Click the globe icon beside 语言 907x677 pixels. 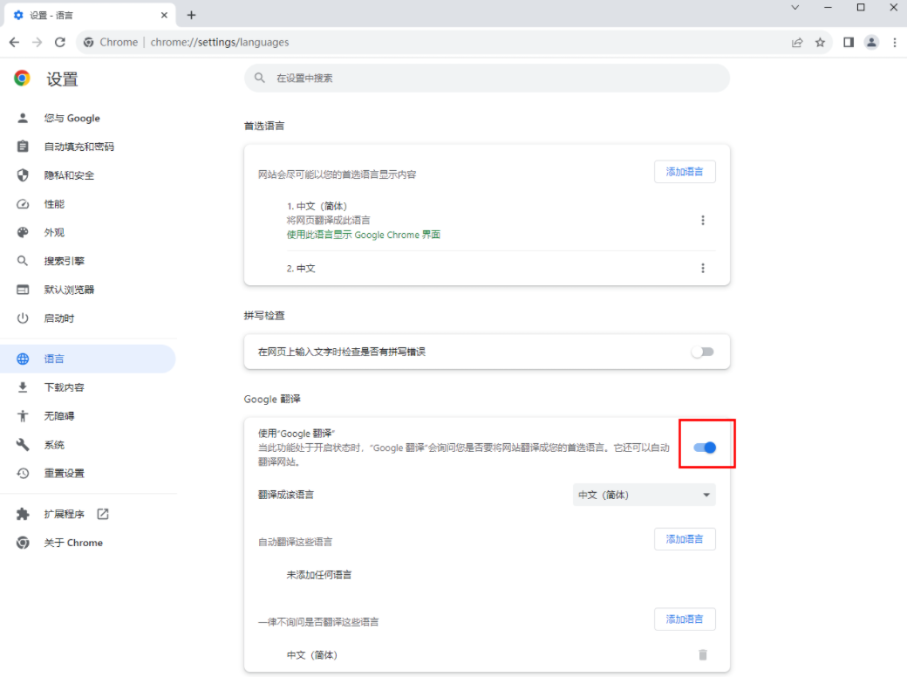[x=23, y=359]
